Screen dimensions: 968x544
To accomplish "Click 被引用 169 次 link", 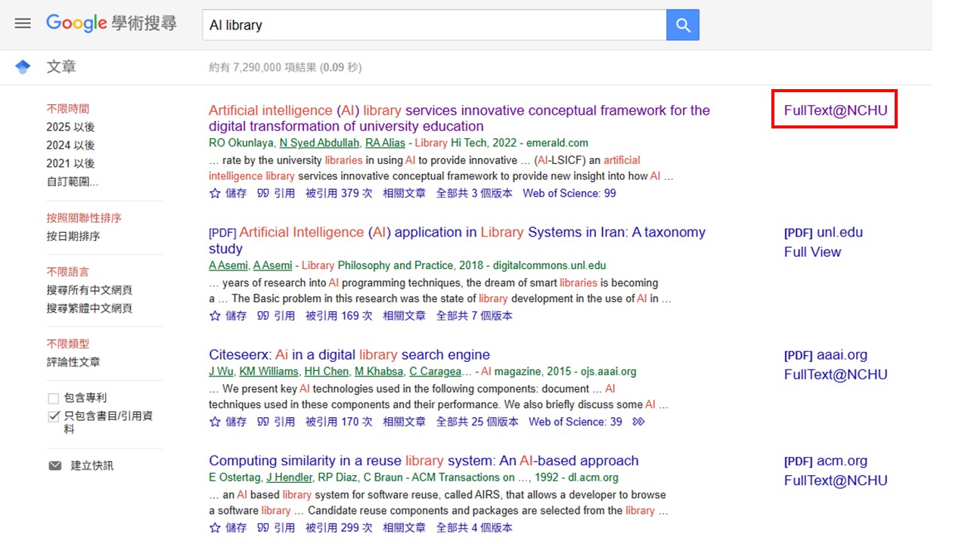I will pos(339,316).
